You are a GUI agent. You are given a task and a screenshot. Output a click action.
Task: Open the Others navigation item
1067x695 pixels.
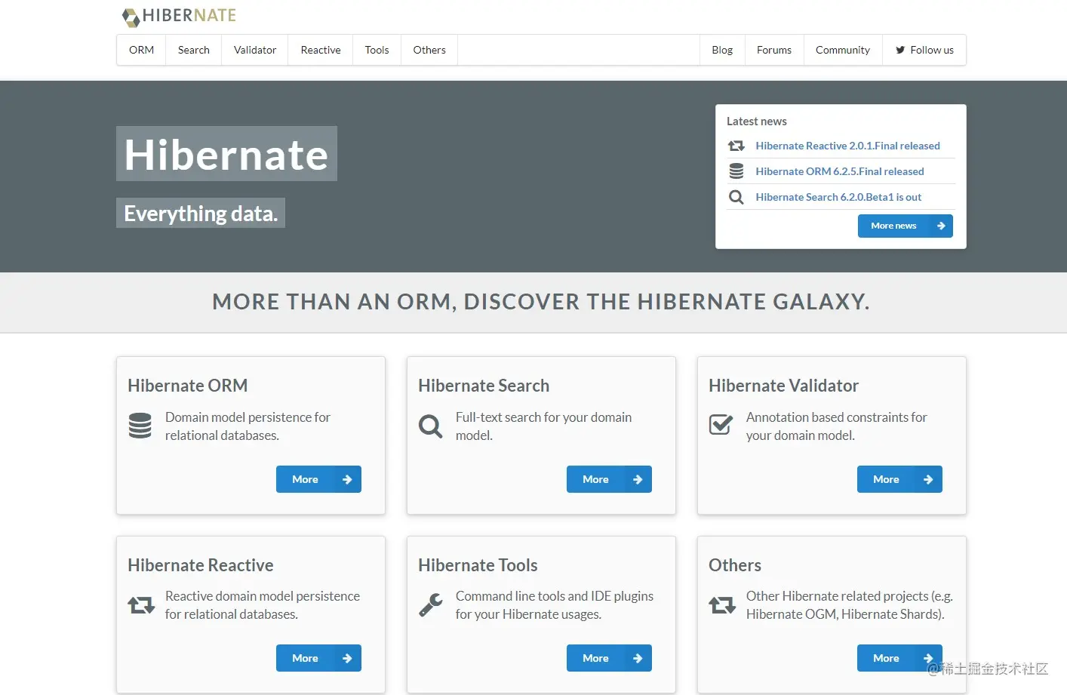click(429, 50)
